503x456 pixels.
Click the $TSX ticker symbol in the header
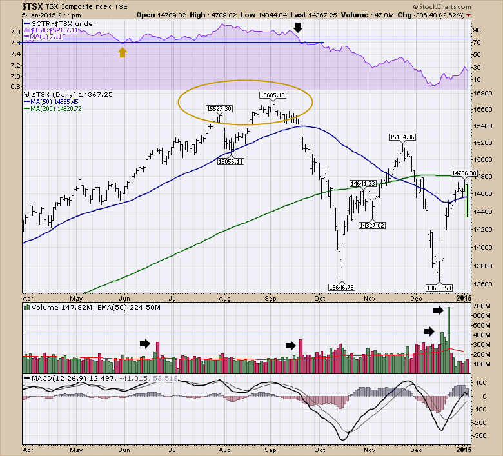pos(32,6)
